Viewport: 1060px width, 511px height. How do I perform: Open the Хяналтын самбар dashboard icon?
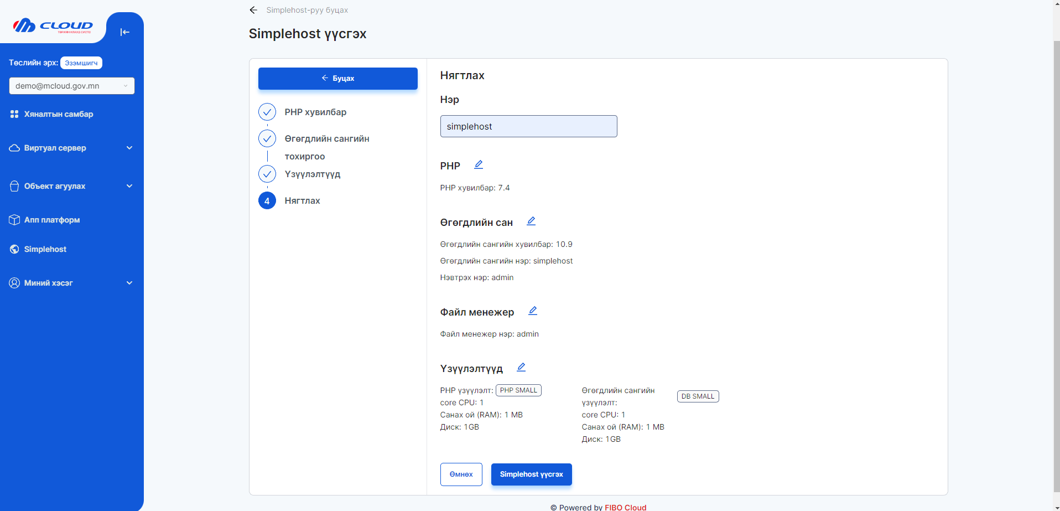click(x=14, y=114)
